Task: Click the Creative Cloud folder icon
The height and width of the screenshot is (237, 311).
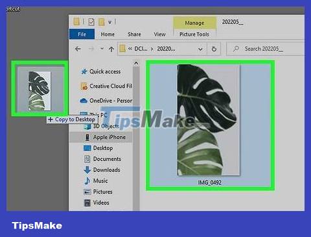Action: pos(84,86)
